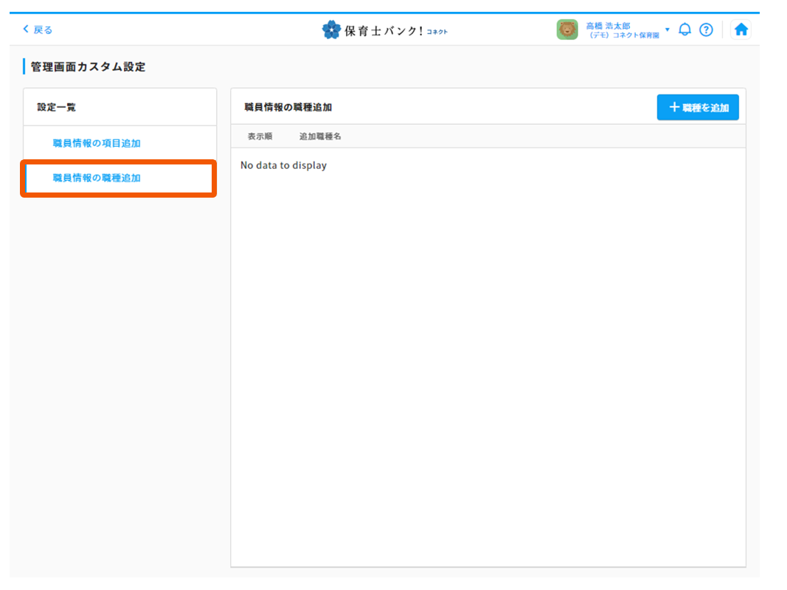Click the back chevron arrow icon

coord(26,29)
